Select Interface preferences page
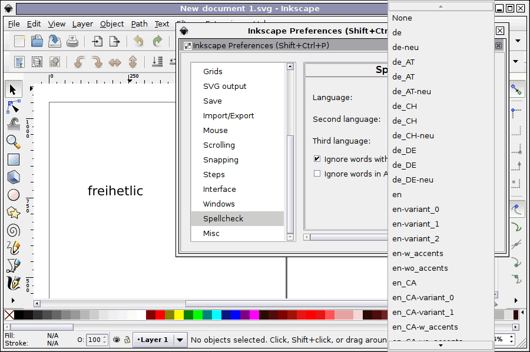The width and height of the screenshot is (530, 352). [238, 189]
